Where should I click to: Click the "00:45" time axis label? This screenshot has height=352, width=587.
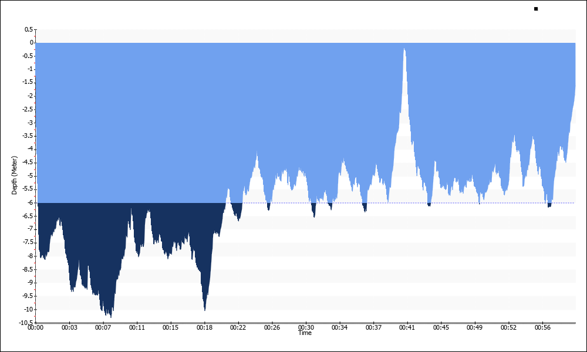[441, 328]
